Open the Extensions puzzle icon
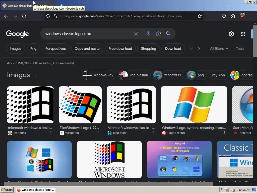The width and height of the screenshot is (257, 193). click(x=233, y=16)
